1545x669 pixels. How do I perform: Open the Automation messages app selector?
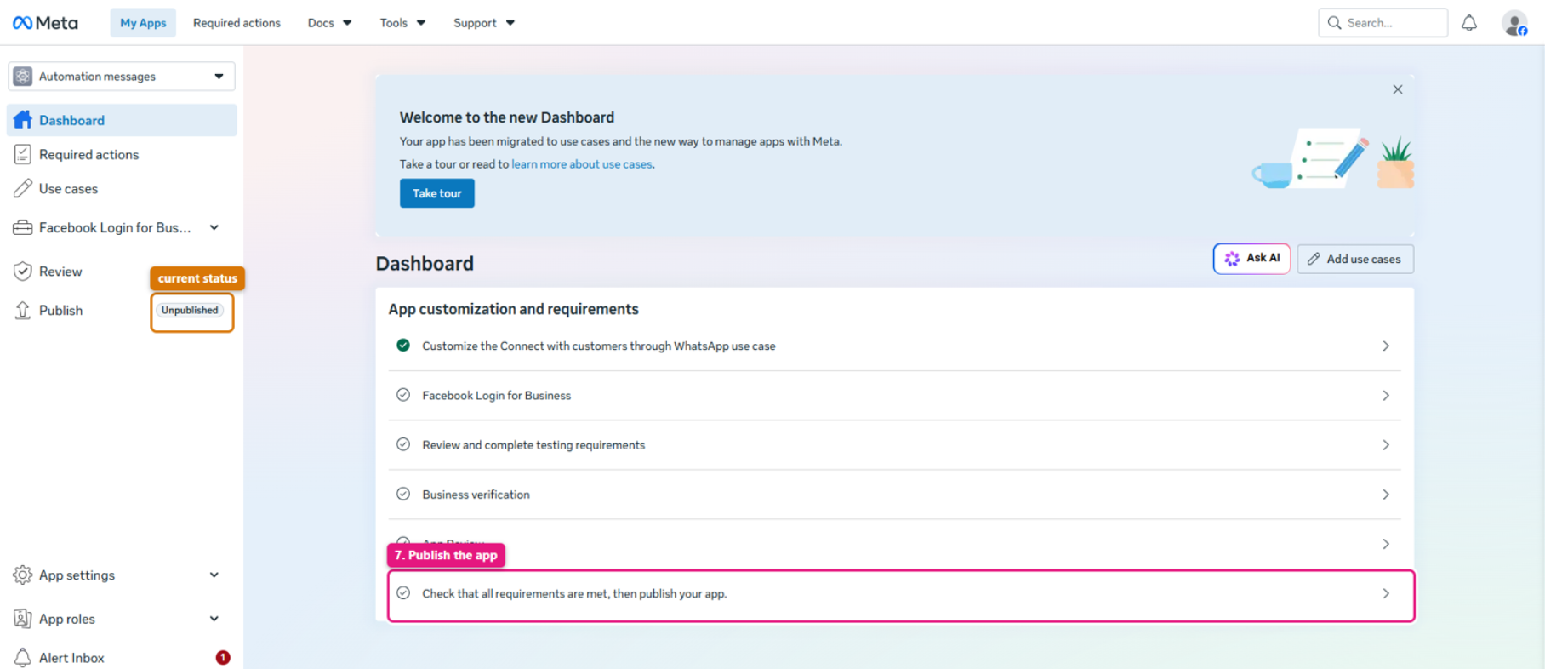(122, 77)
